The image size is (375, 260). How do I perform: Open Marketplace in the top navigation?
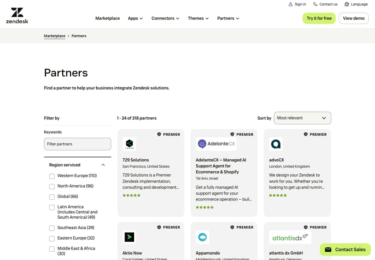pos(107,18)
